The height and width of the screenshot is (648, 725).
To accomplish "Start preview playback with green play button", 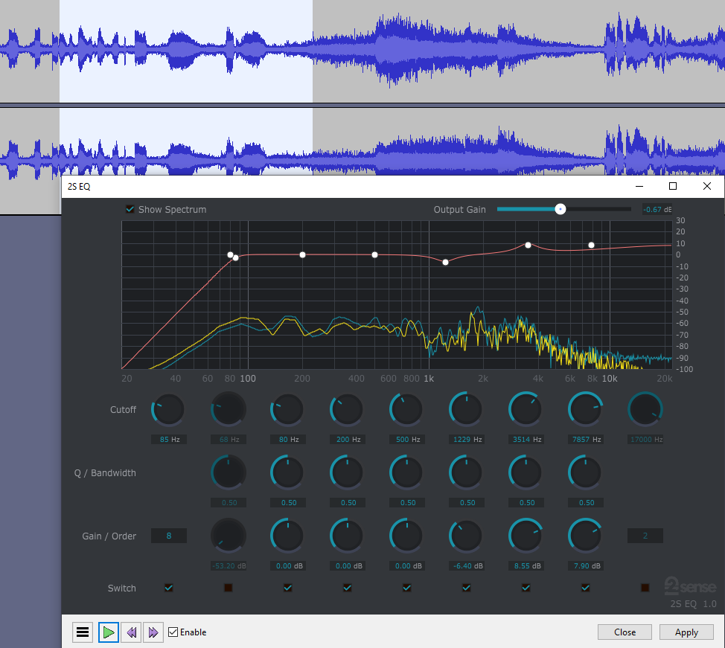I will 109,632.
